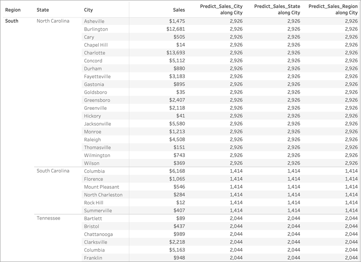This screenshot has height=262, width=361.
Task: Select the State column header
Action: point(43,10)
